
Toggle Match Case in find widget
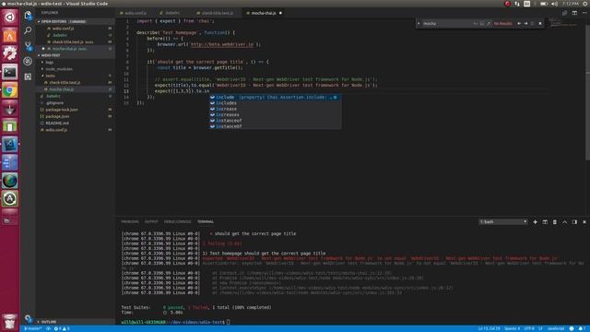476,23
